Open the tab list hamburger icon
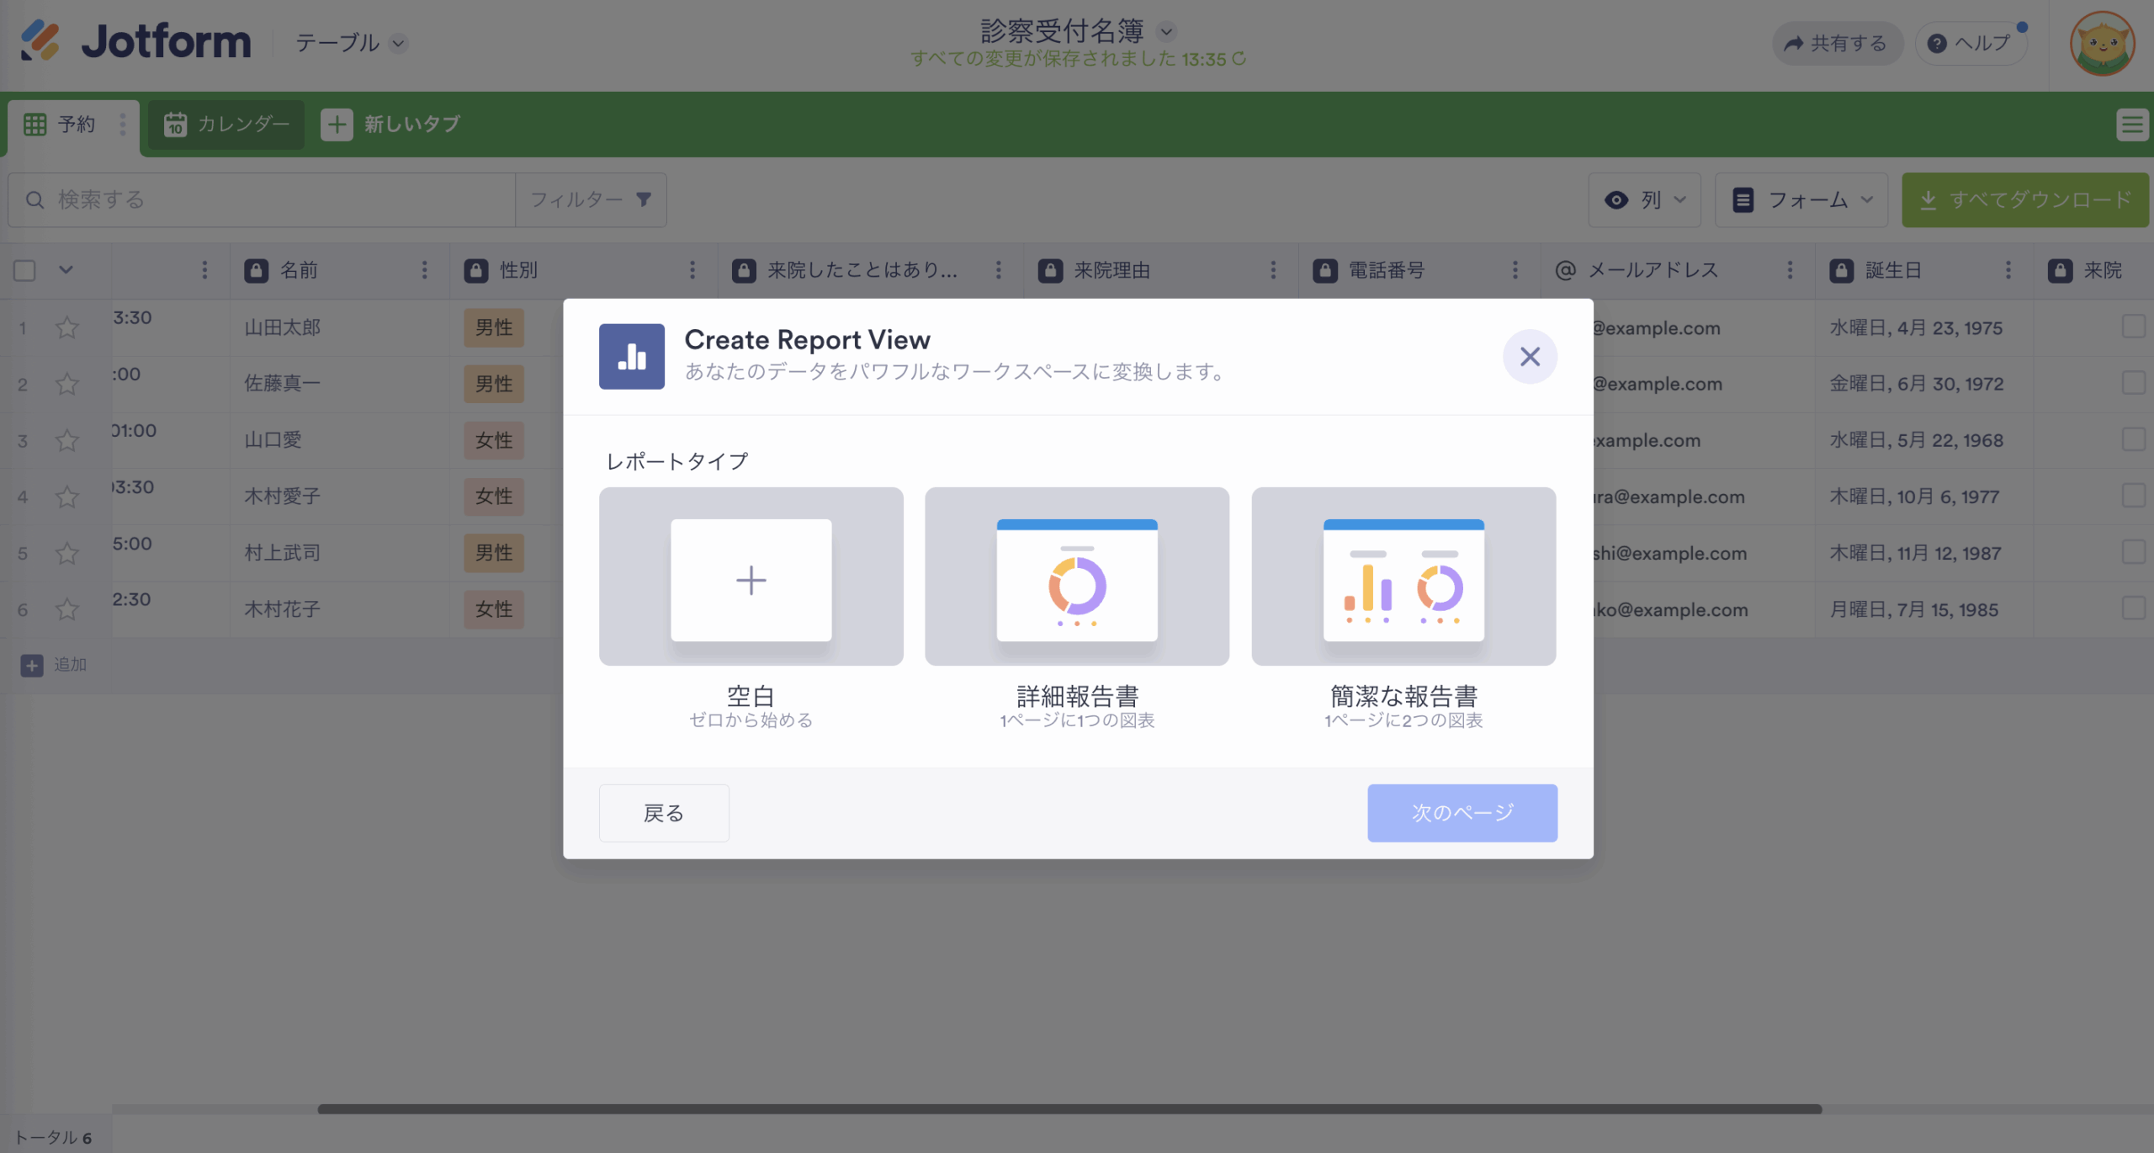Viewport: 2154px width, 1153px height. tap(2132, 125)
